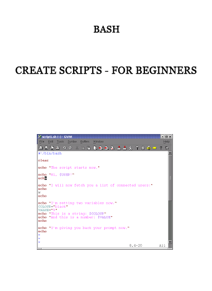This screenshot has width=212, height=291.
Task: Click the "The script starts now." line
Action: point(69,168)
